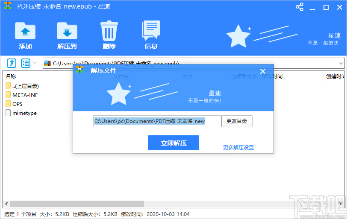Click the horizontal scrollbar thumb
Viewport: 347px width, 219px height.
[x=77, y=204]
